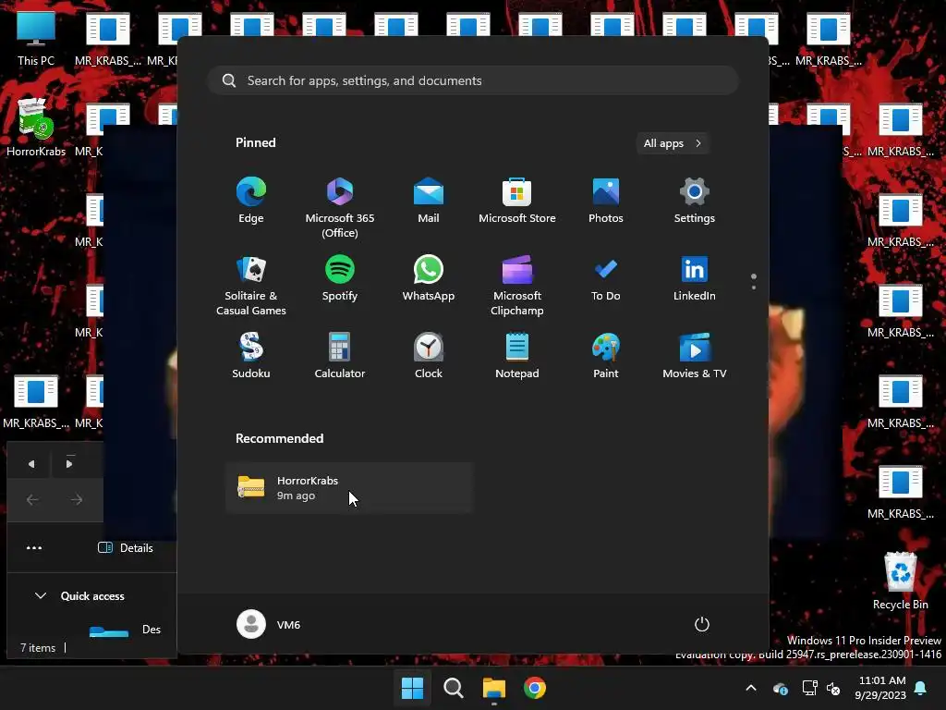Open network icon in system tray
Screen dimensions: 946x710
[x=809, y=688]
